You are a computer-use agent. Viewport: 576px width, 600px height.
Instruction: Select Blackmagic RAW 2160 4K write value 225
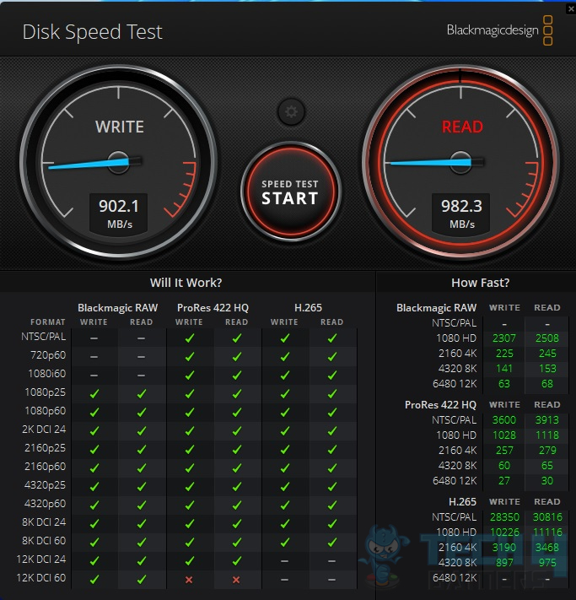tap(504, 354)
